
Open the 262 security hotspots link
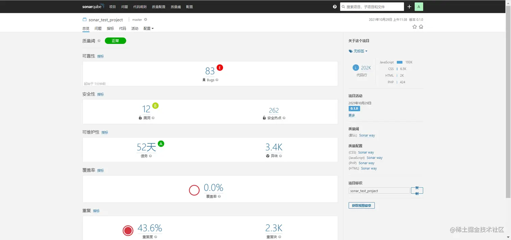274,110
